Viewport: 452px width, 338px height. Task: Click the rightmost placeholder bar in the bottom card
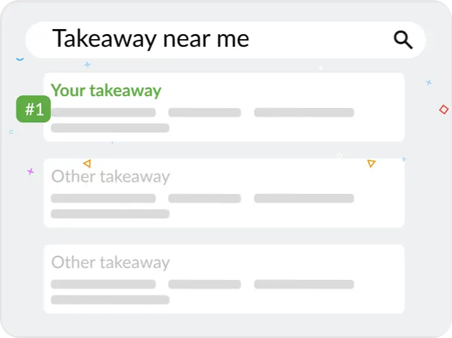[x=304, y=284]
